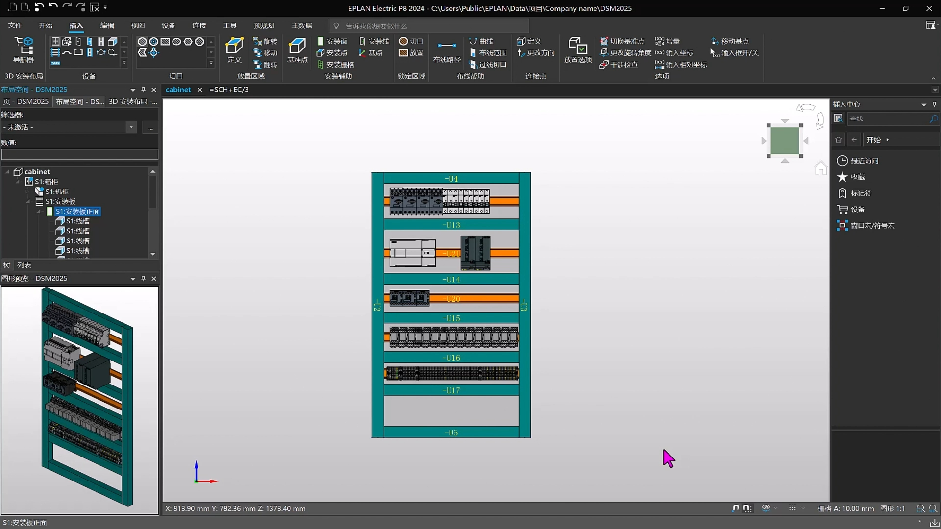
Task: Click the 定义 placement area icon
Action: 234,49
